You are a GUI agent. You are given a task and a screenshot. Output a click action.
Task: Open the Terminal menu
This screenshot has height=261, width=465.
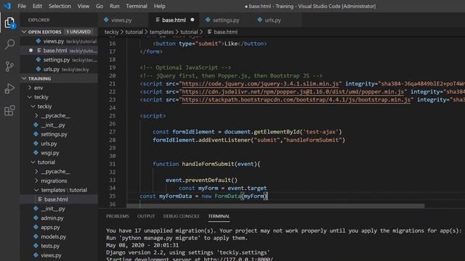tap(137, 6)
